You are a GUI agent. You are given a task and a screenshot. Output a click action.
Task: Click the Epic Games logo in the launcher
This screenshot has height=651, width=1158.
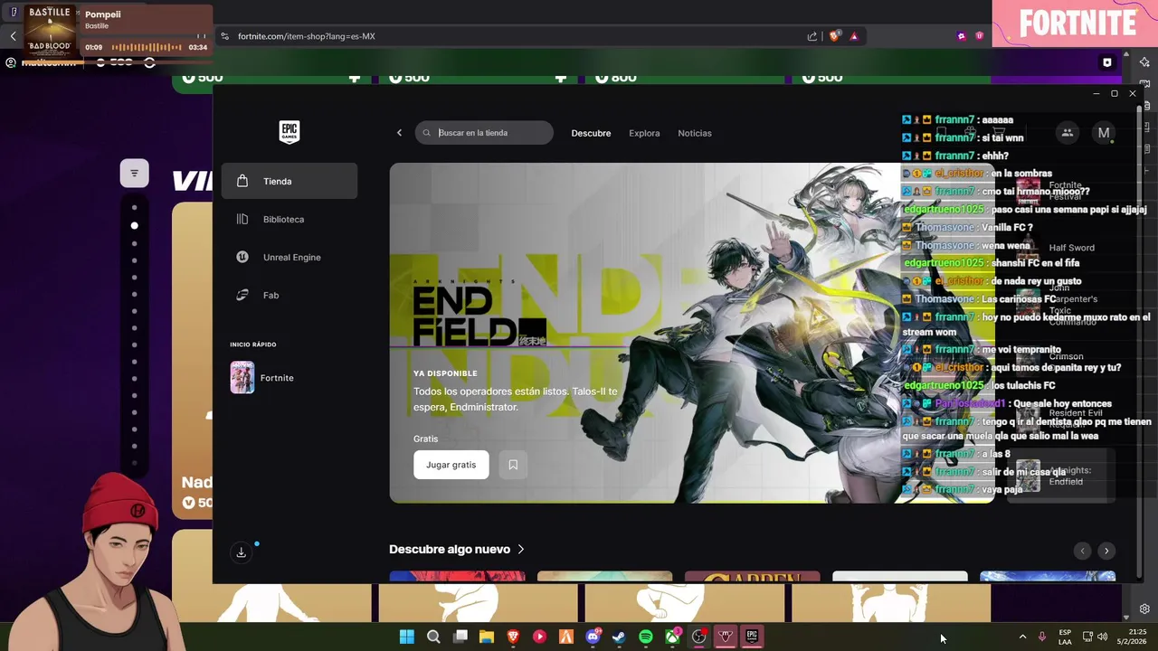coord(289,132)
